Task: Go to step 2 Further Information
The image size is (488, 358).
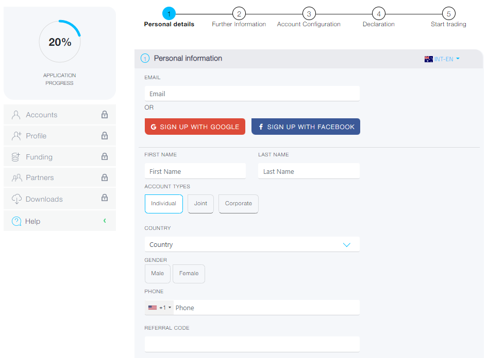Action: pos(239,14)
